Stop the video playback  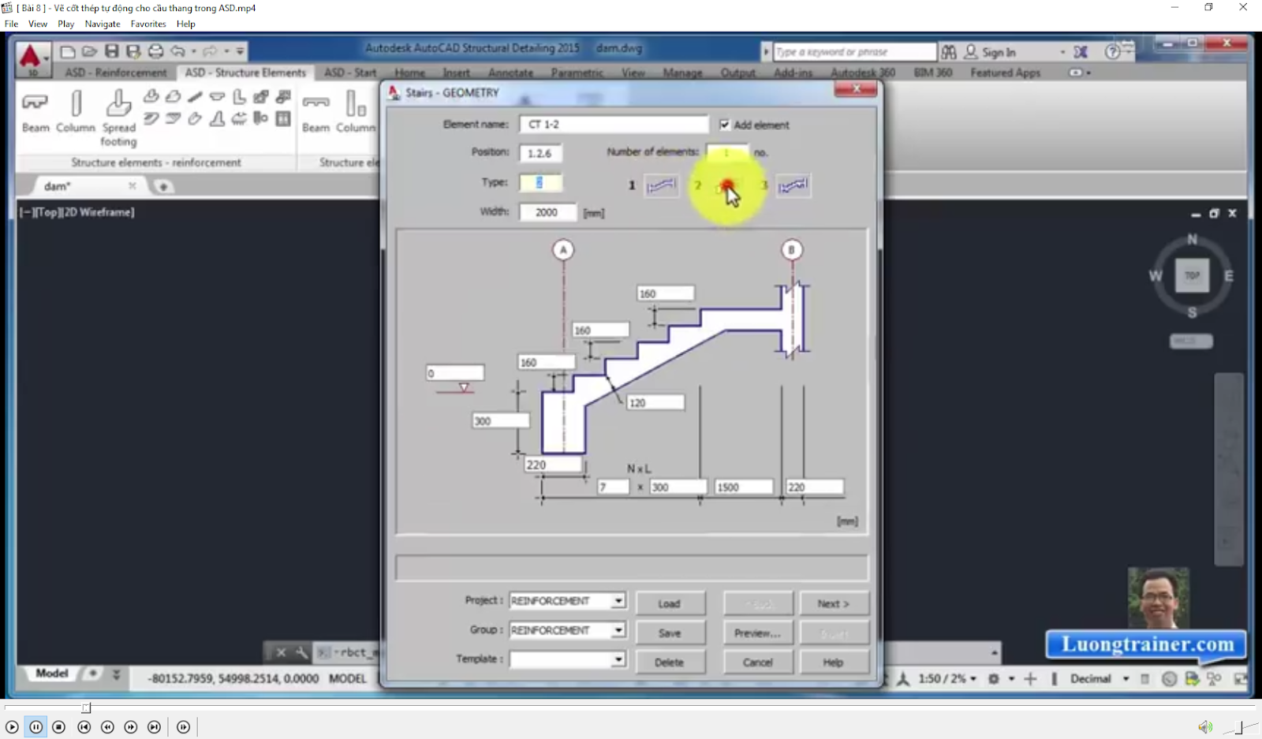(x=59, y=727)
